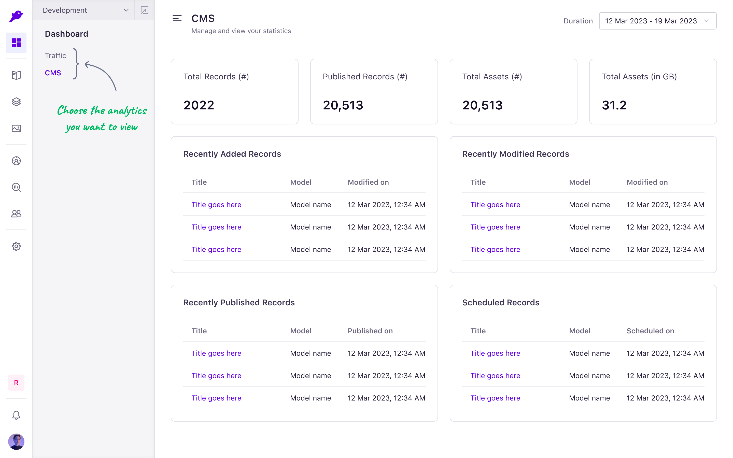Click the Dashboard heading in side panel
Image resolution: width=733 pixels, height=458 pixels.
pos(66,34)
